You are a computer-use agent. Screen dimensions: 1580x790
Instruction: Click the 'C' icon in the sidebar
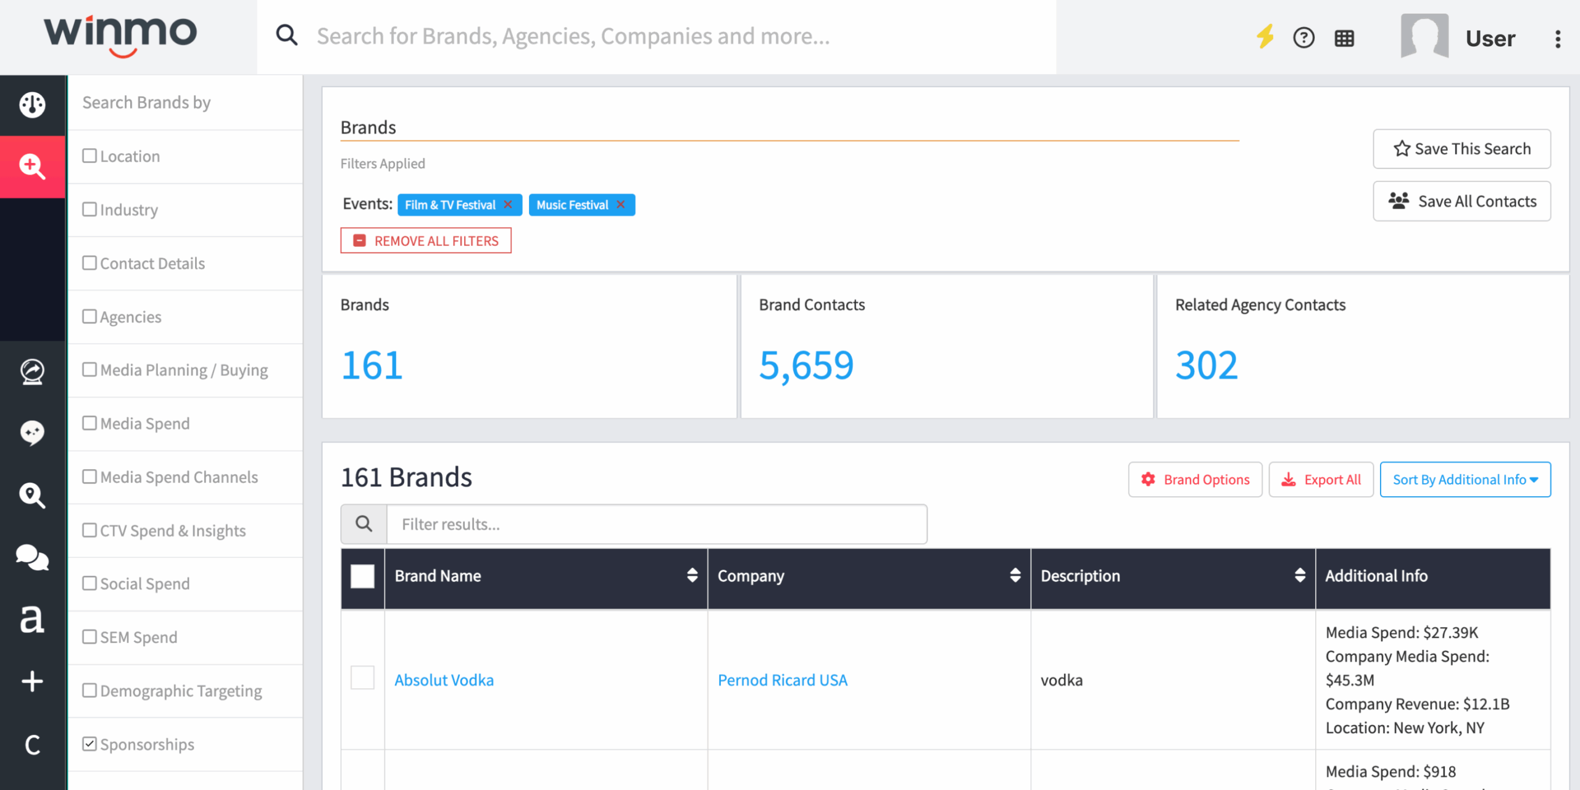click(32, 745)
